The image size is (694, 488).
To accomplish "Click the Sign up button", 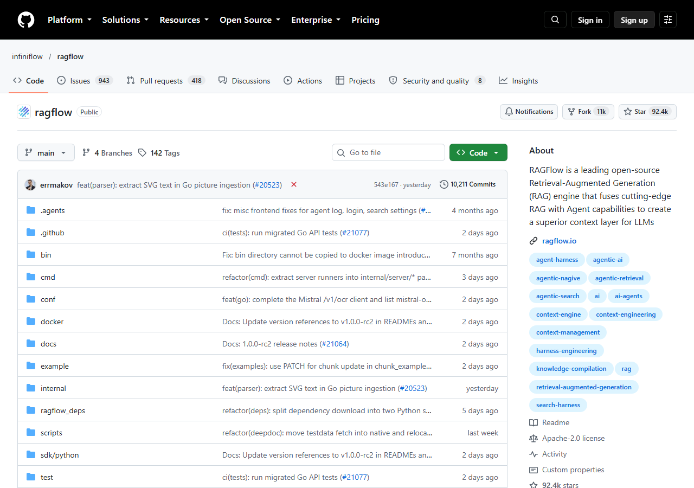I will [x=634, y=20].
